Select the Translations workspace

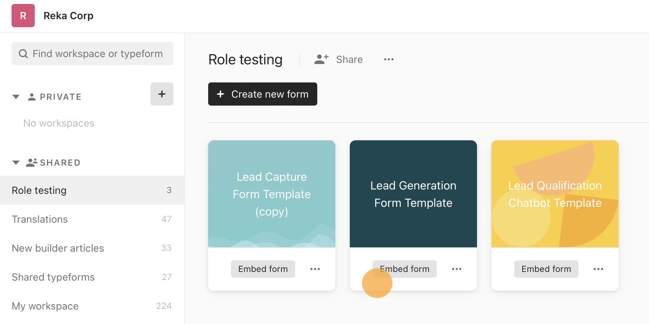click(40, 219)
